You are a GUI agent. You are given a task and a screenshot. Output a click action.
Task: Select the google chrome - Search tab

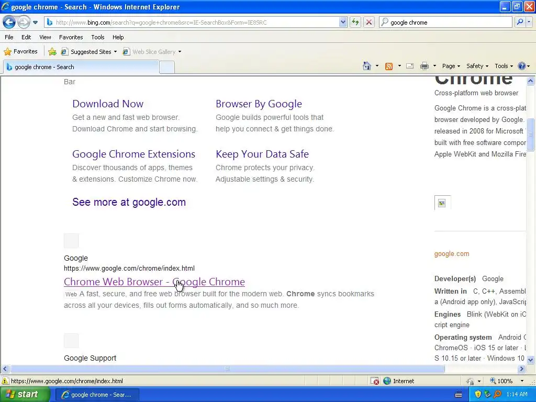81,67
